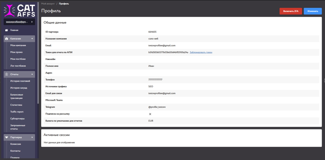Click the blue Изменить button
This screenshot has width=325, height=160.
point(313,11)
